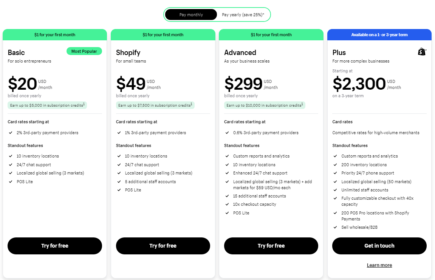Click the Available on a 1- or 3-year term banner
This screenshot has width=435, height=280.
click(379, 34)
